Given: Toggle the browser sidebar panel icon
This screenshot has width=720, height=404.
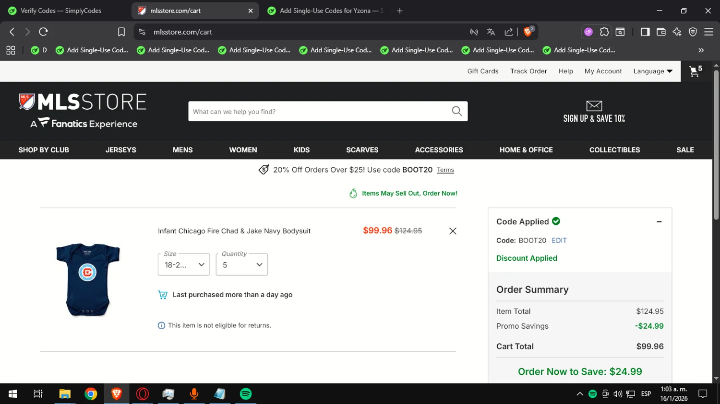Looking at the screenshot, I should tap(645, 32).
